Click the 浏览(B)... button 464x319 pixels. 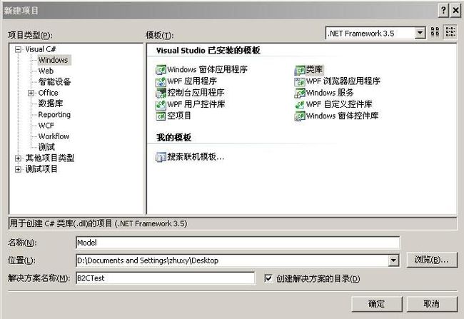tap(431, 260)
